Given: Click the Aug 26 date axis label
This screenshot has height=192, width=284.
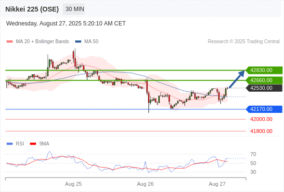Looking at the screenshot, I should click(x=145, y=184).
